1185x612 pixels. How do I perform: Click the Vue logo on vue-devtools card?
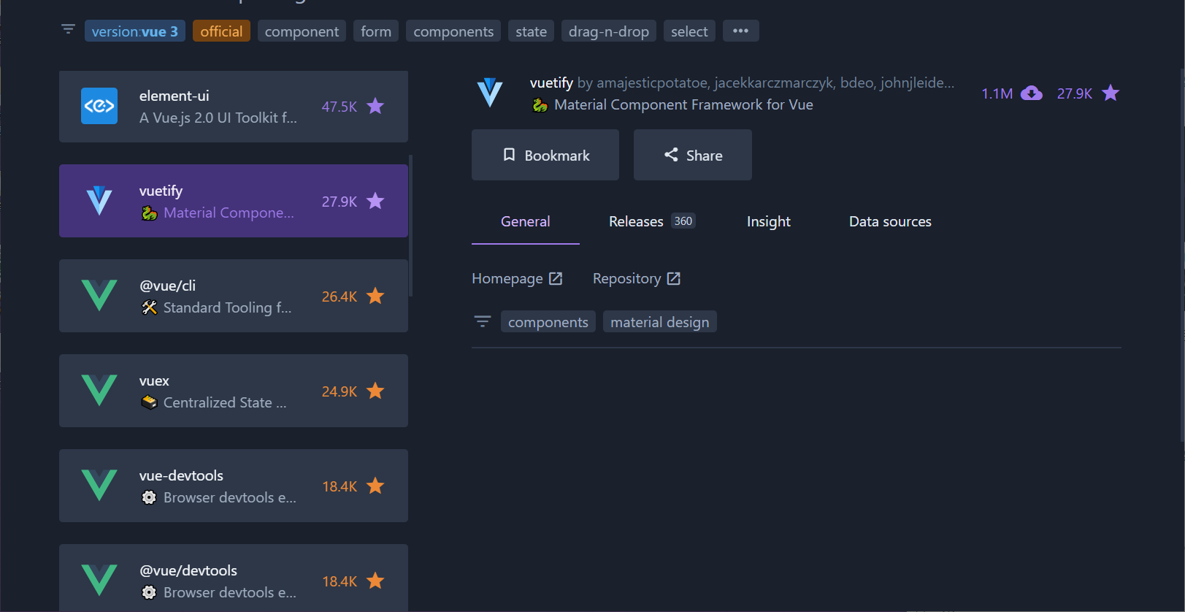click(99, 486)
